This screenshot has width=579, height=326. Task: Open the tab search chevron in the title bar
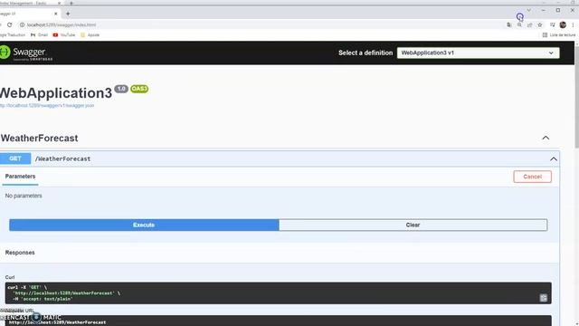click(528, 10)
